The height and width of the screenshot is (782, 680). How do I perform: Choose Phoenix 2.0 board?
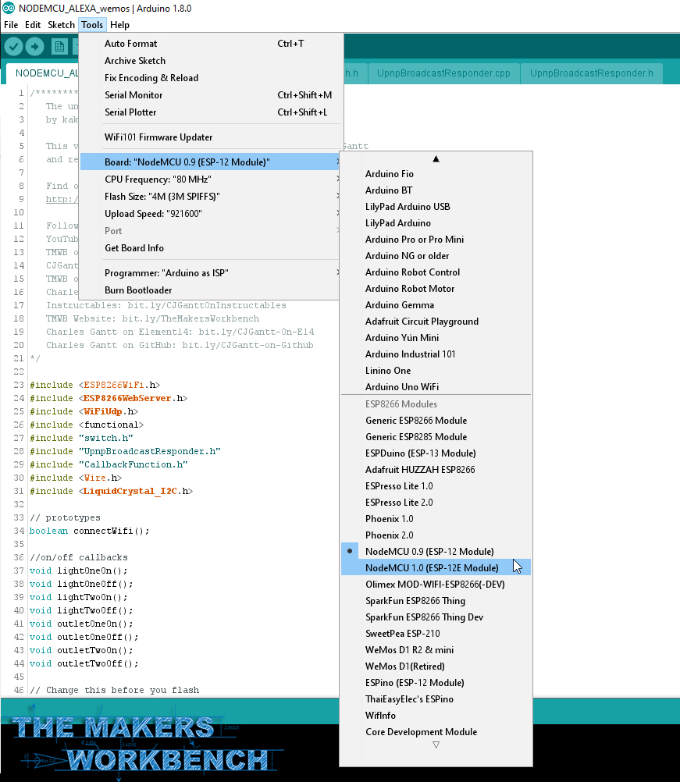click(436, 535)
